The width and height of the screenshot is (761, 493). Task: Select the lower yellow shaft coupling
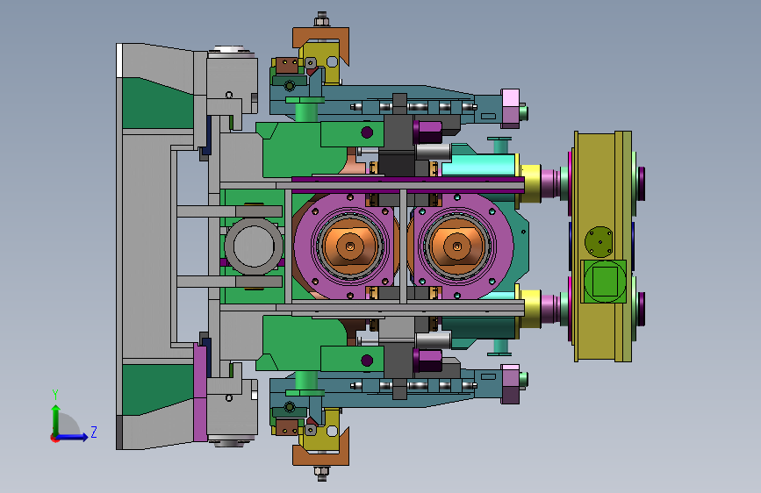(x=531, y=309)
